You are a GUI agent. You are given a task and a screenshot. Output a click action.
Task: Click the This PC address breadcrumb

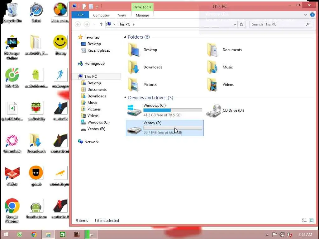[124, 24]
